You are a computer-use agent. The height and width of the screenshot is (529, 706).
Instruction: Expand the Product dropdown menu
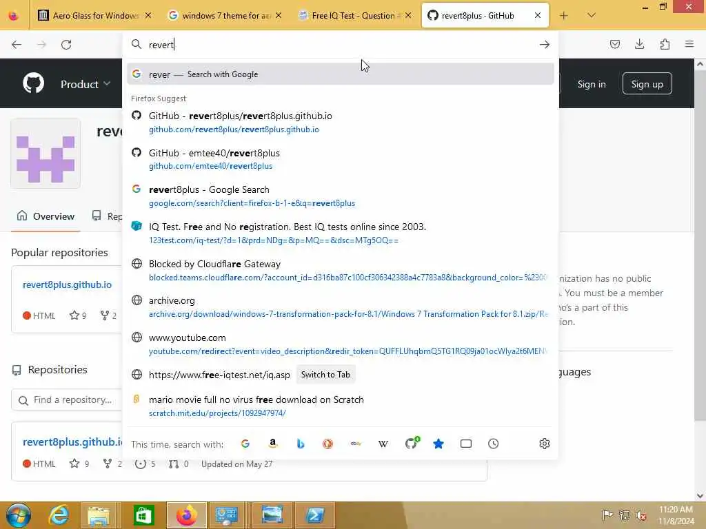pyautogui.click(x=85, y=84)
